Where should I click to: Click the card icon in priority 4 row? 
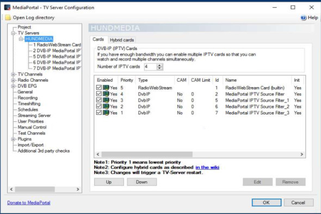pos(106,94)
